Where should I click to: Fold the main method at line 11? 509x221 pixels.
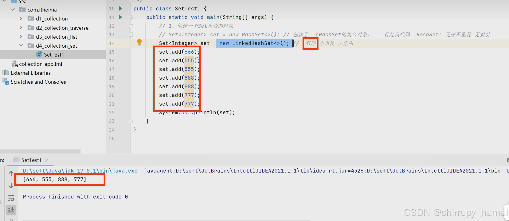click(131, 18)
